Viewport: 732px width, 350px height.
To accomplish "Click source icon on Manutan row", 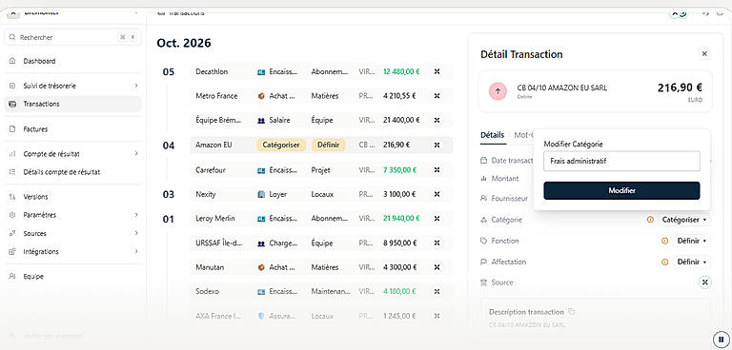I will click(x=437, y=267).
